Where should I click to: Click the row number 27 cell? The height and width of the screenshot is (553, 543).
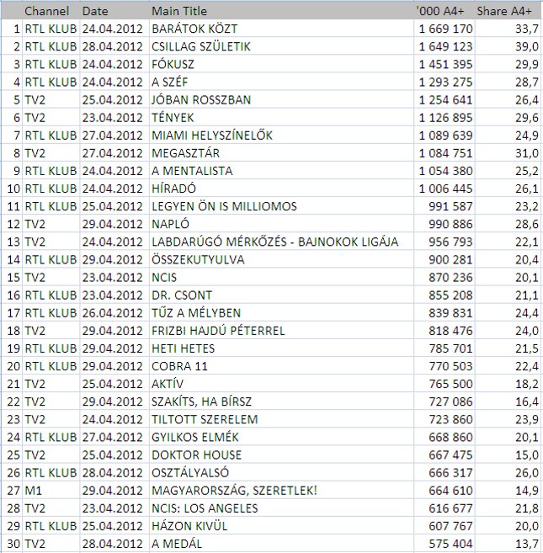tap(13, 490)
